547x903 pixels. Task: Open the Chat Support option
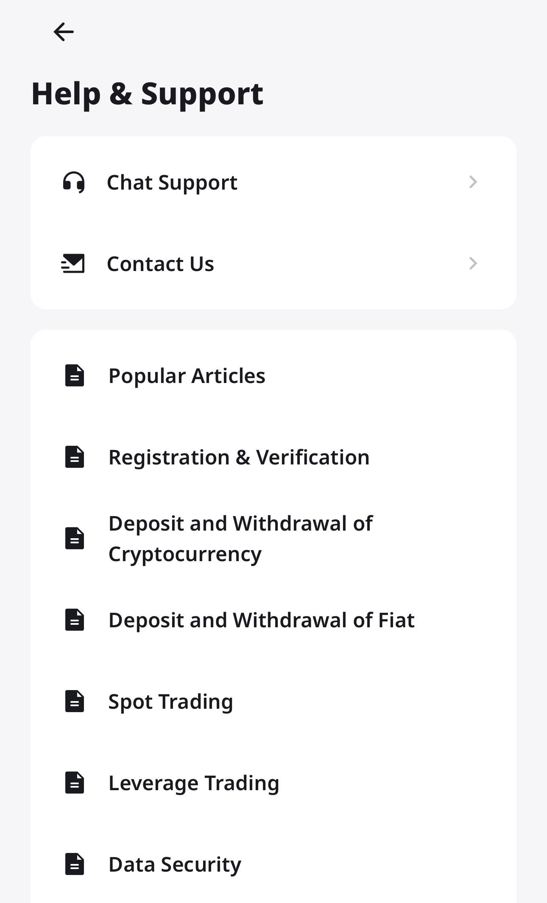[x=172, y=182]
